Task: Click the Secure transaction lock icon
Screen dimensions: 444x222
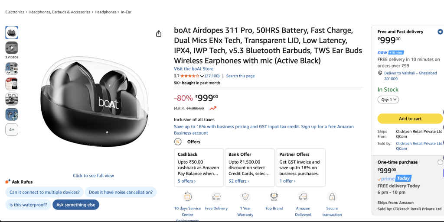Action: [332, 197]
